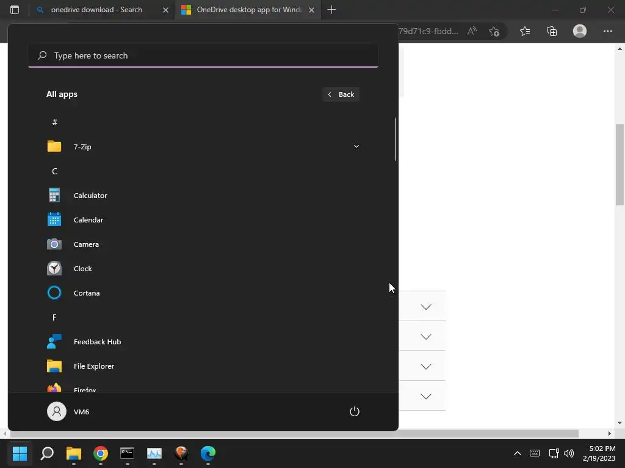Viewport: 625px width, 468px height.
Task: Click the webpage scroll down arrow
Action: click(620, 423)
